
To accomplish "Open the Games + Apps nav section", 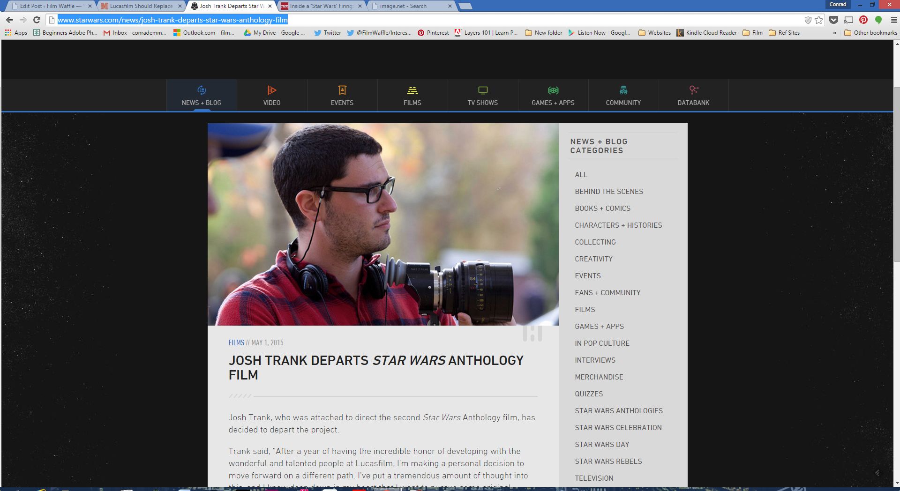I will coord(553,96).
